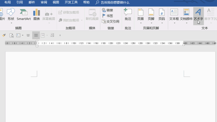Open the Shapes gallery icon
This screenshot has width=217, height=122.
point(11,12)
